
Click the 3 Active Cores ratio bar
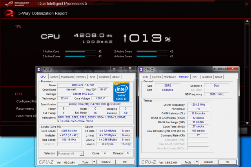tap(80, 56)
